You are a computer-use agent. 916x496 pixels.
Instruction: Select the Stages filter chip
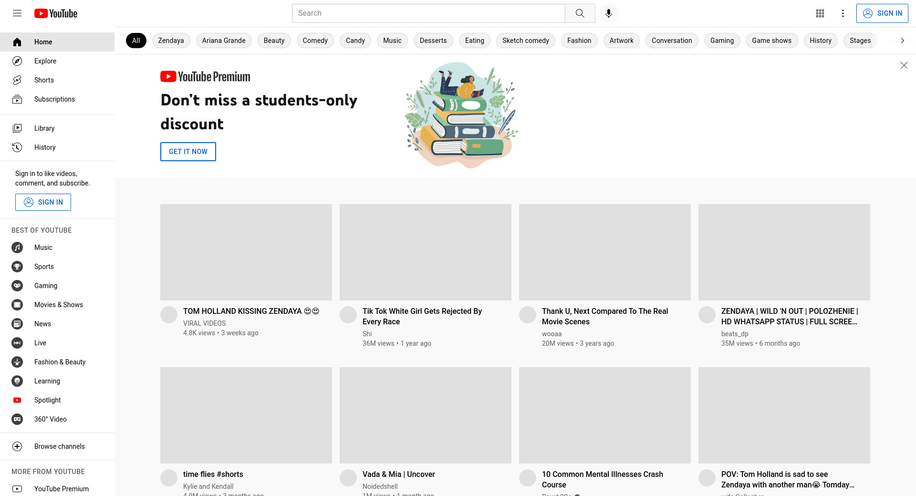click(x=860, y=41)
